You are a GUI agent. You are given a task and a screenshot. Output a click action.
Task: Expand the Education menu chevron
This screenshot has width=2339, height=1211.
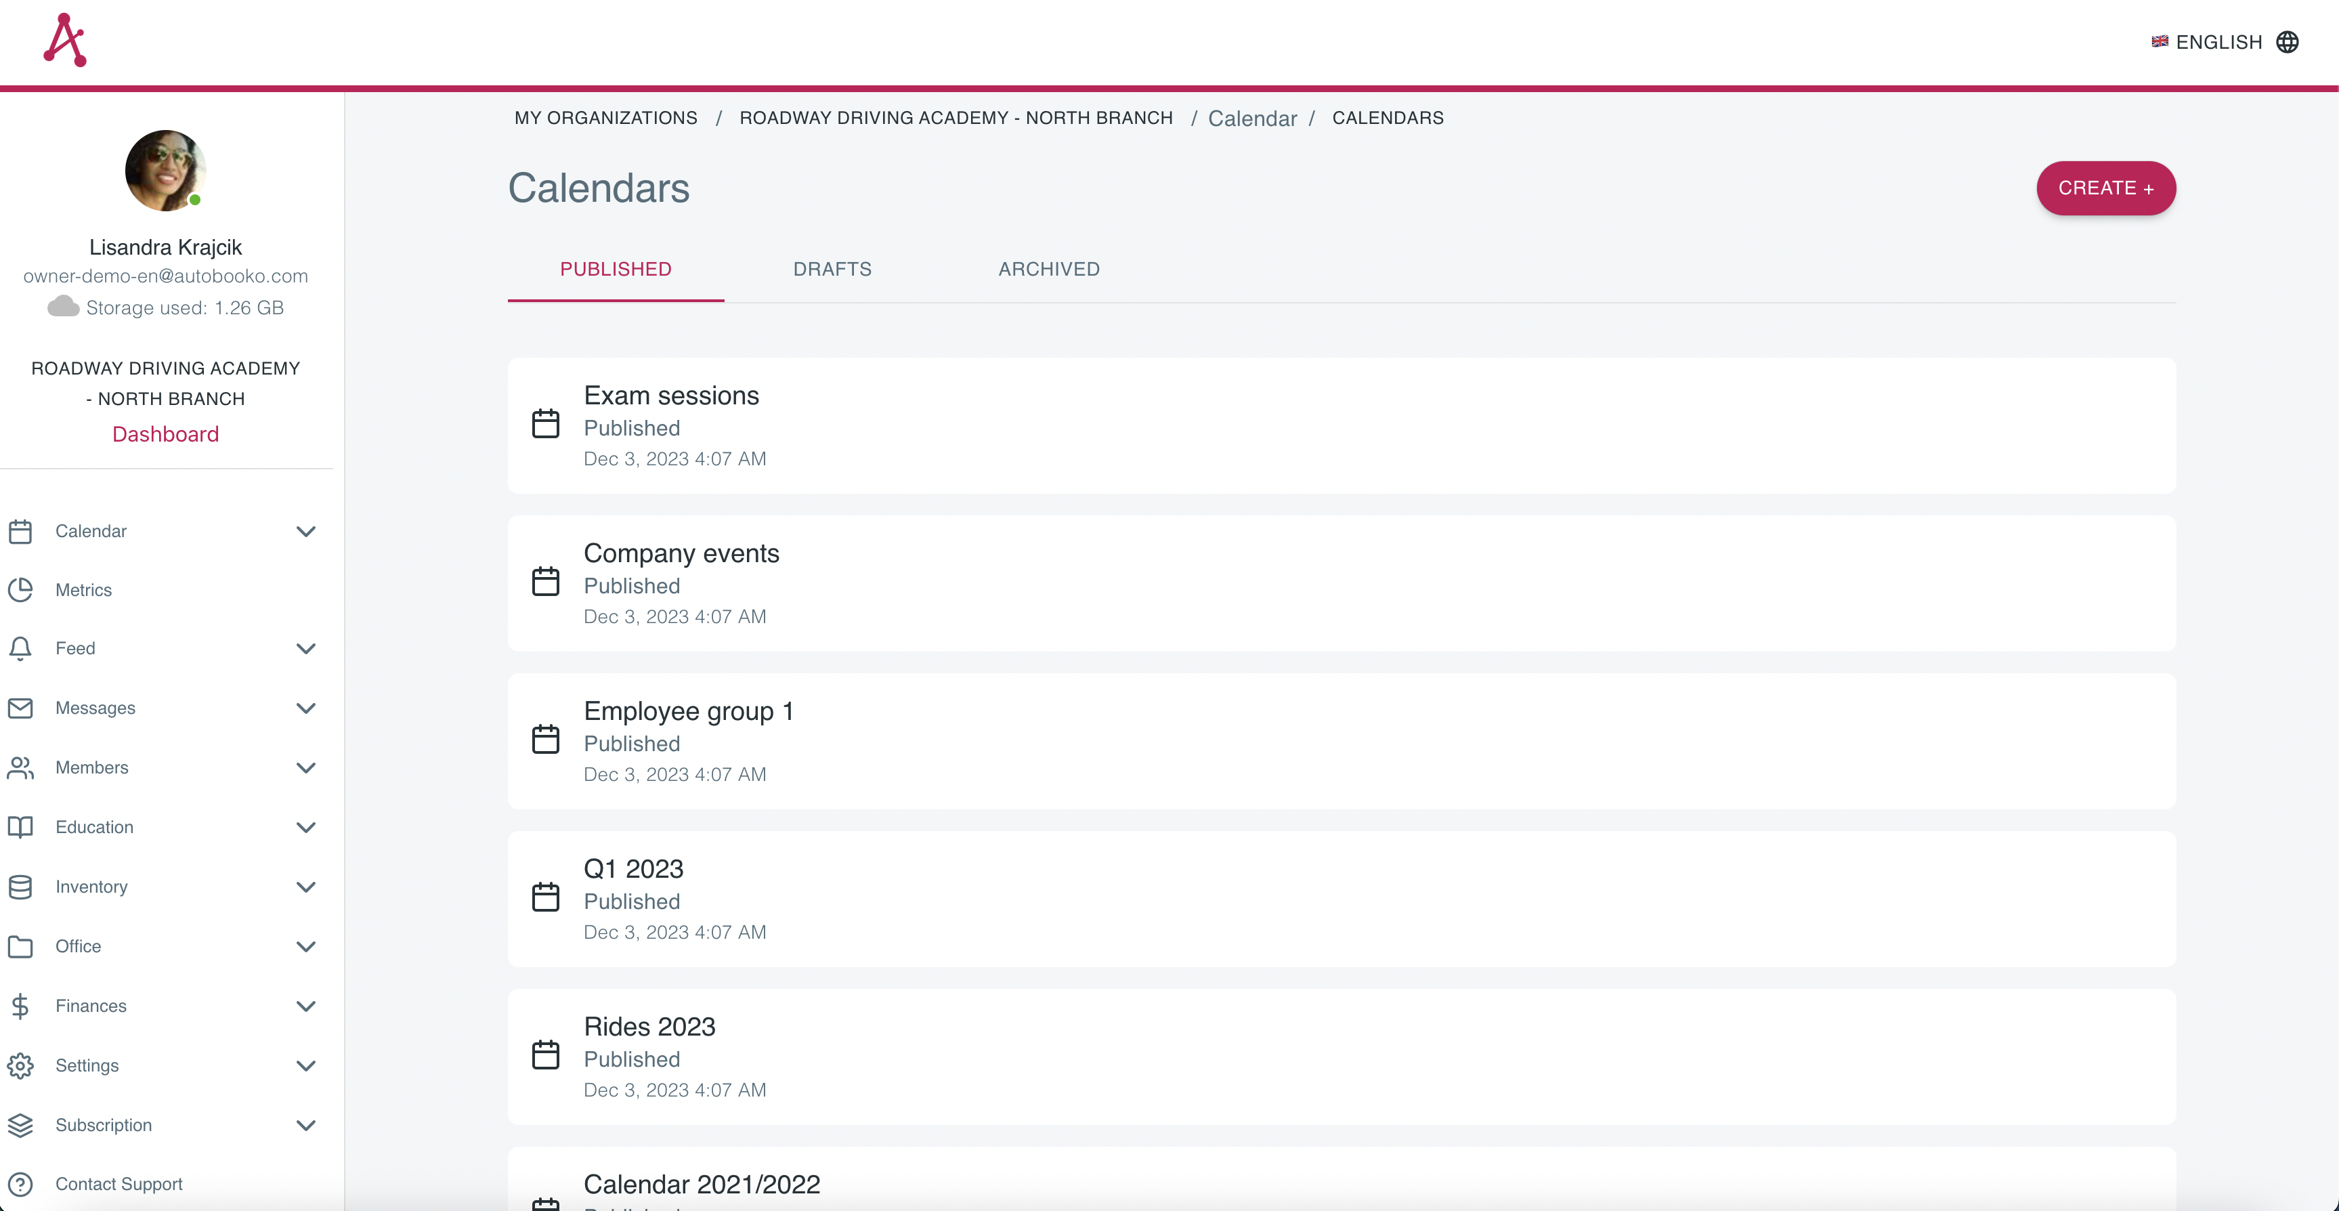[x=306, y=828]
